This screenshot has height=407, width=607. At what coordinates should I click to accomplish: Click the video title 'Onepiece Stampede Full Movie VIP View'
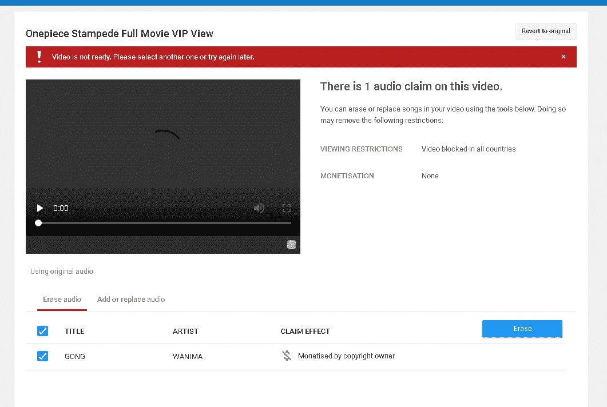[120, 34]
